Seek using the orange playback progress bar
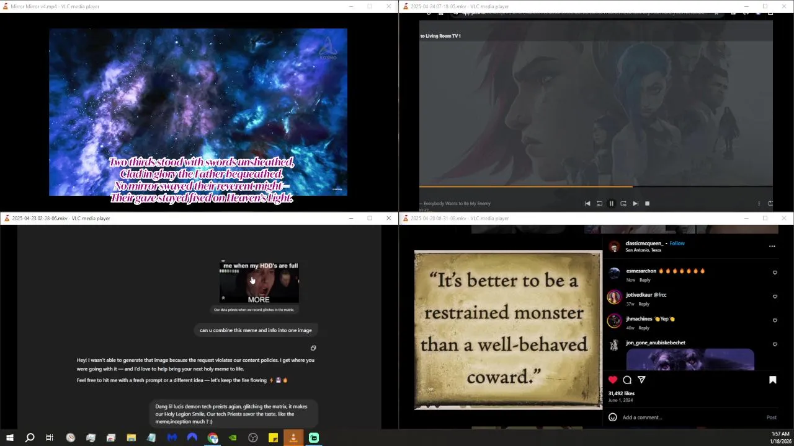Viewport: 794px width, 446px height. click(595, 186)
